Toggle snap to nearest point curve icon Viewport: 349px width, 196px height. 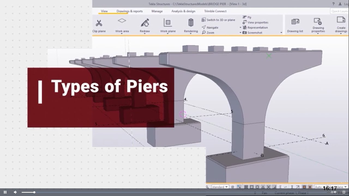coord(285,187)
